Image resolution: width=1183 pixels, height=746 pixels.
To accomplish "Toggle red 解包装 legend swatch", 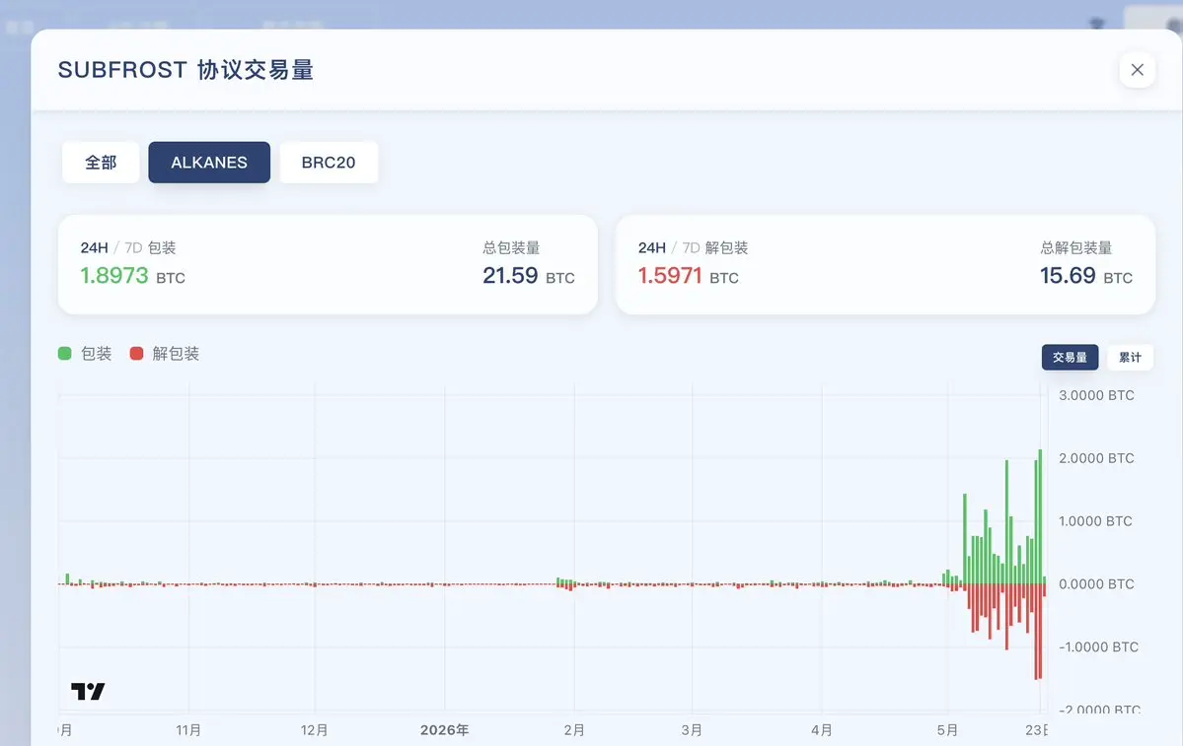I will pos(136,354).
